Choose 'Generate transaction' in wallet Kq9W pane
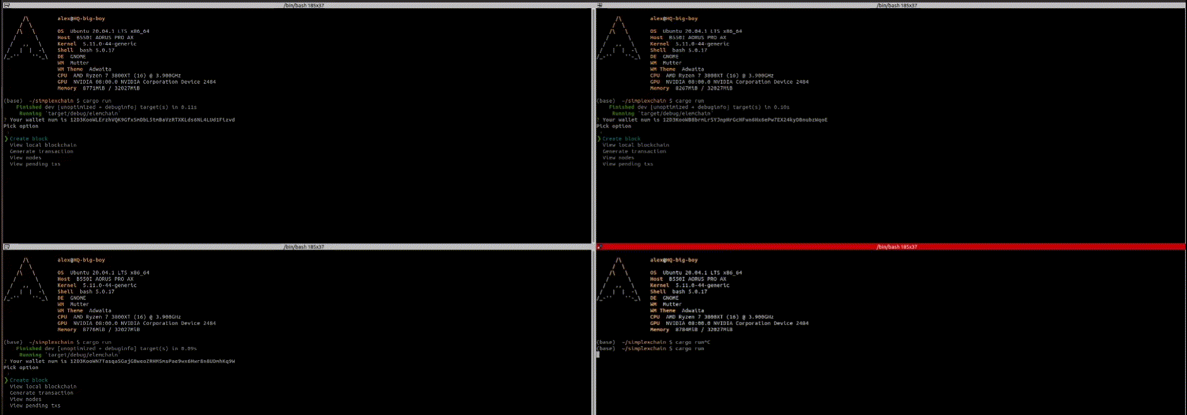1187x415 pixels. pos(42,393)
